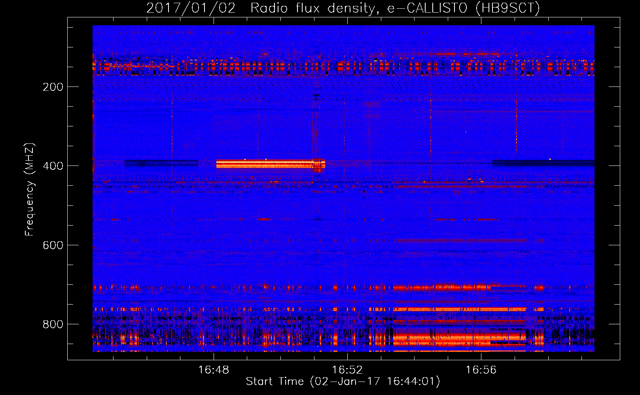This screenshot has height=395, width=640.
Task: Click the '16:52' time tick label
Action: pyautogui.click(x=347, y=370)
